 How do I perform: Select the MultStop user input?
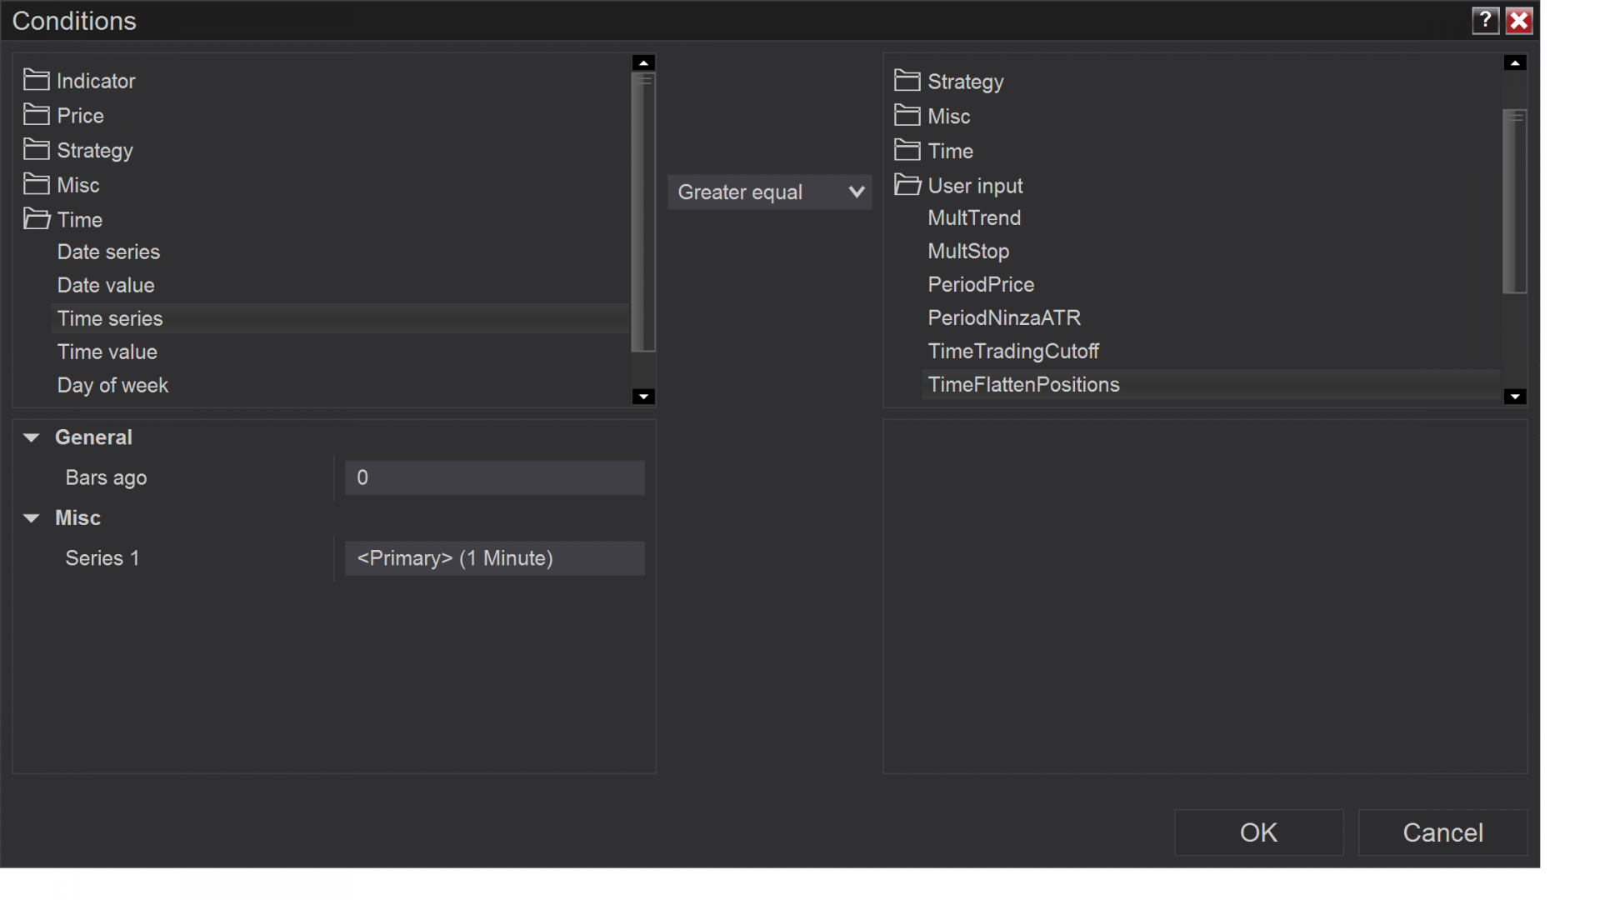coord(968,251)
